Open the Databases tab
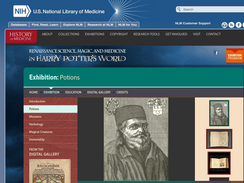Image resolution: width=244 pixels, height=183 pixels. point(19,25)
